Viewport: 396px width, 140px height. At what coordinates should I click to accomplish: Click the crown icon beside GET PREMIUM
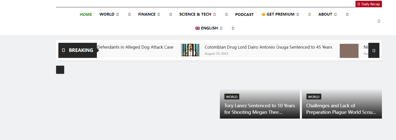(x=263, y=14)
